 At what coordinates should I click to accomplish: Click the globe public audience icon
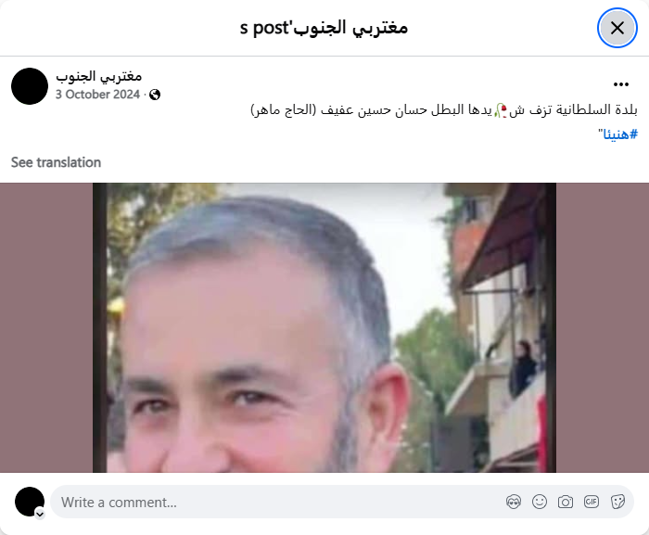[x=155, y=95]
